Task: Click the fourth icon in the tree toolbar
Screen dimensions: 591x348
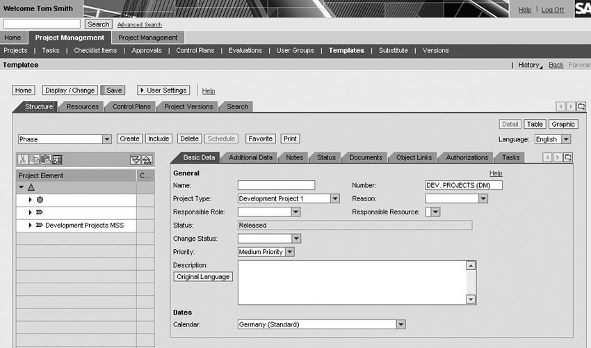Action: click(x=57, y=159)
